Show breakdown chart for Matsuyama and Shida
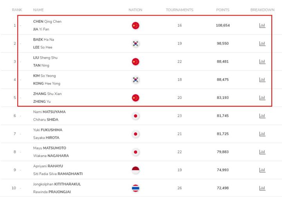 pyautogui.click(x=262, y=116)
